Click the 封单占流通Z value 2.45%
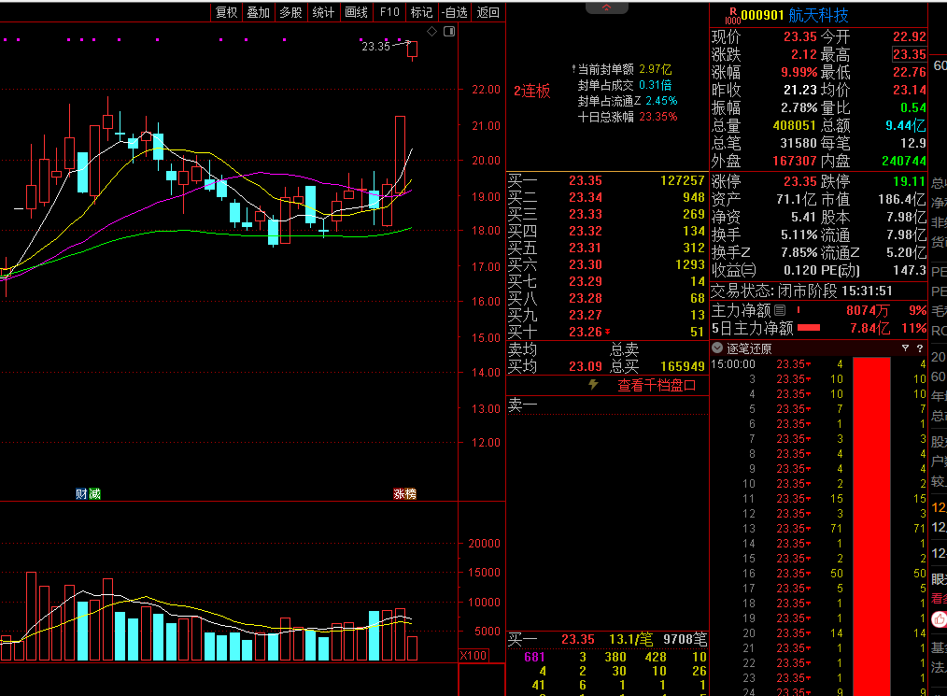 pyautogui.click(x=661, y=101)
